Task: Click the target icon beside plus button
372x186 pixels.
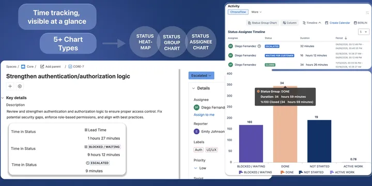Action: click(20, 86)
